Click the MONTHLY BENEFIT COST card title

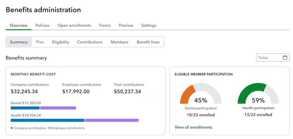tap(33, 74)
